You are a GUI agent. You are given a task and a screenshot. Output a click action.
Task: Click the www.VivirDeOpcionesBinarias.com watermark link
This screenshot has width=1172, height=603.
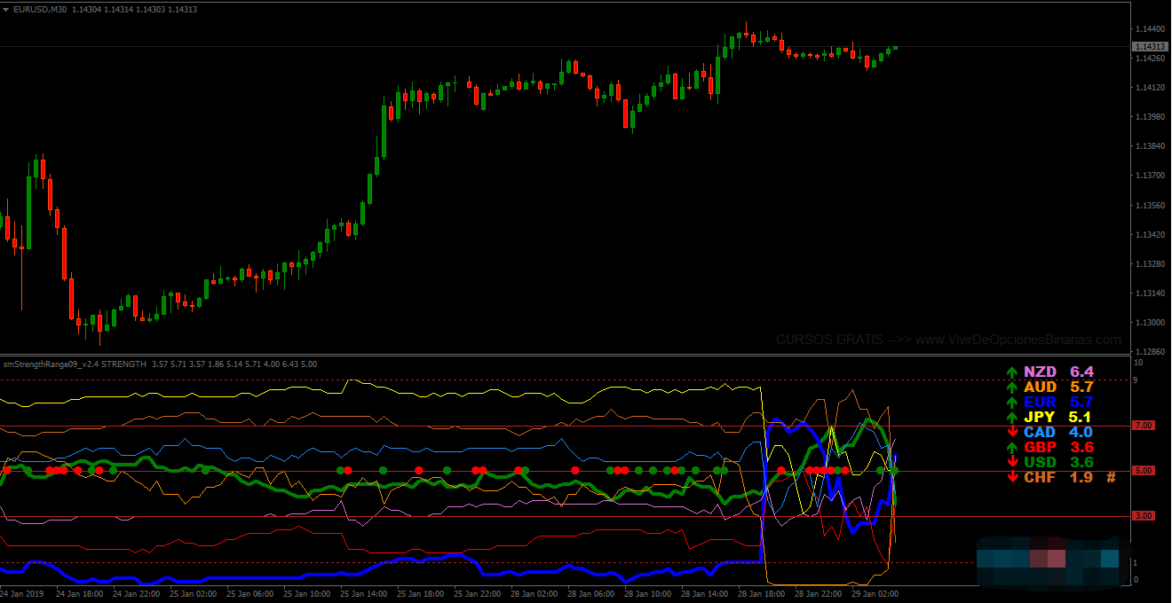1018,340
